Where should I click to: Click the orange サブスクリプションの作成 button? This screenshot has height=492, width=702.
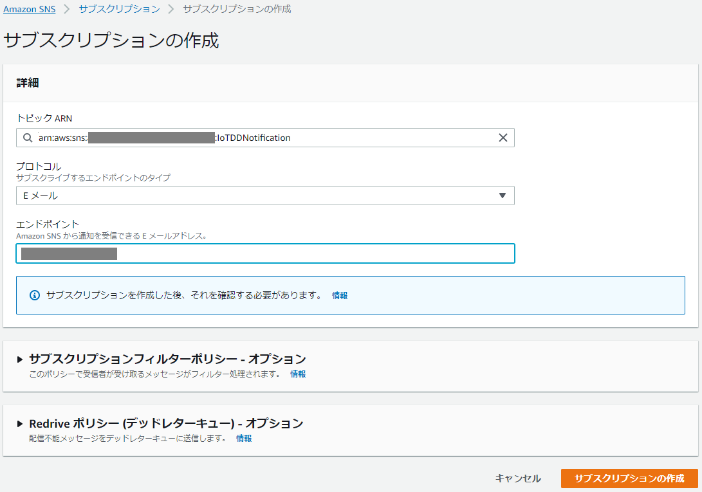click(x=629, y=478)
